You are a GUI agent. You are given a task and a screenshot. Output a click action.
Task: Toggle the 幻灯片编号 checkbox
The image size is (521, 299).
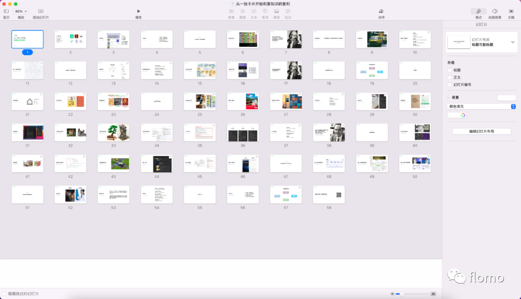coord(450,85)
